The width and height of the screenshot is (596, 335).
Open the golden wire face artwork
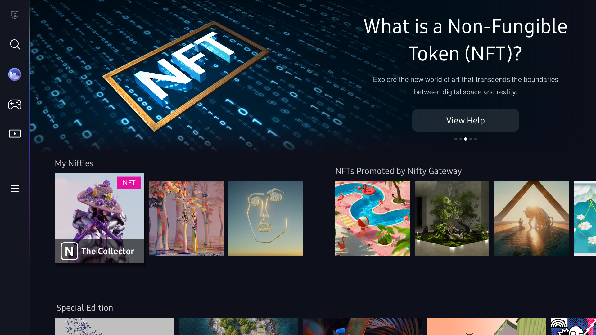pyautogui.click(x=266, y=218)
